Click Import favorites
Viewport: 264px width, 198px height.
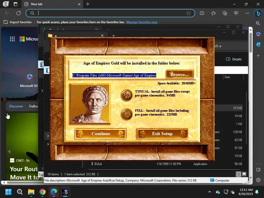tap(18, 22)
